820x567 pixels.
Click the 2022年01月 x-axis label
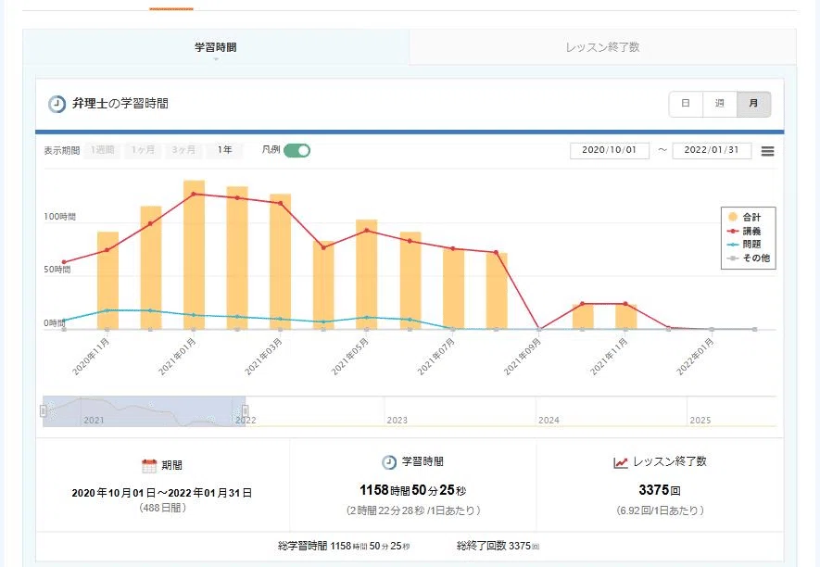(x=695, y=357)
